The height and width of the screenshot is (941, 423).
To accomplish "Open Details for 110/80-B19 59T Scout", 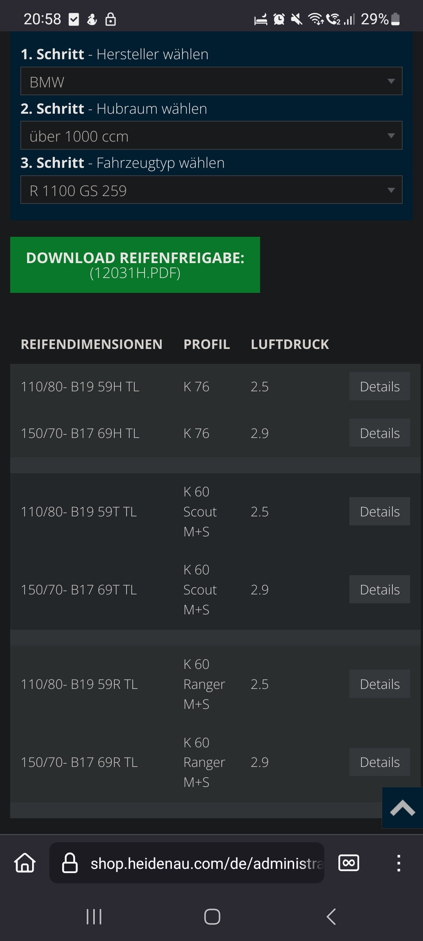I will click(380, 511).
